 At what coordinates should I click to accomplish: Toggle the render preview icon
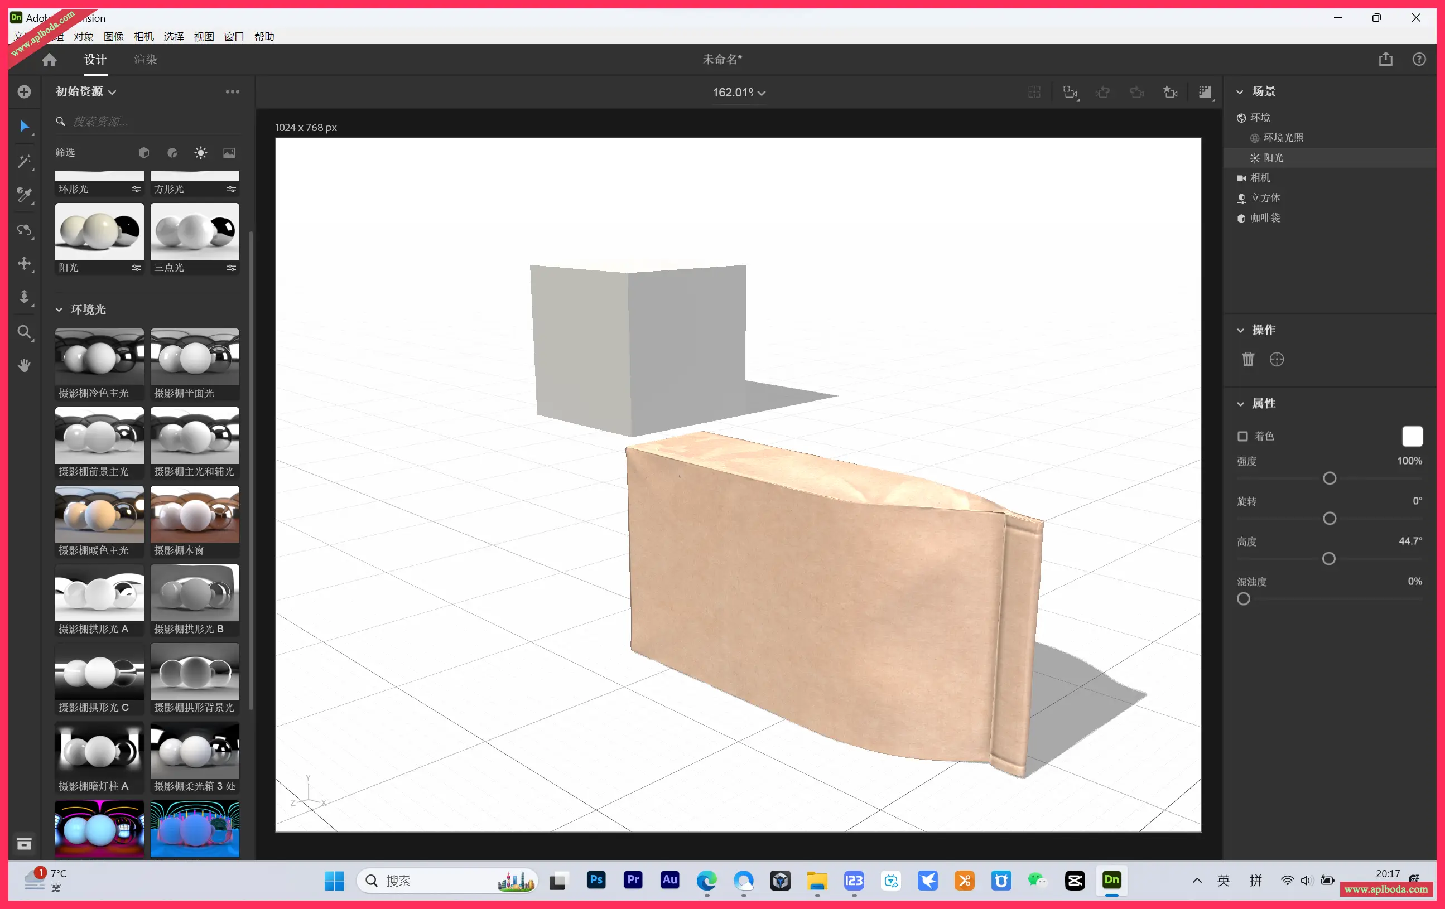(x=1205, y=92)
